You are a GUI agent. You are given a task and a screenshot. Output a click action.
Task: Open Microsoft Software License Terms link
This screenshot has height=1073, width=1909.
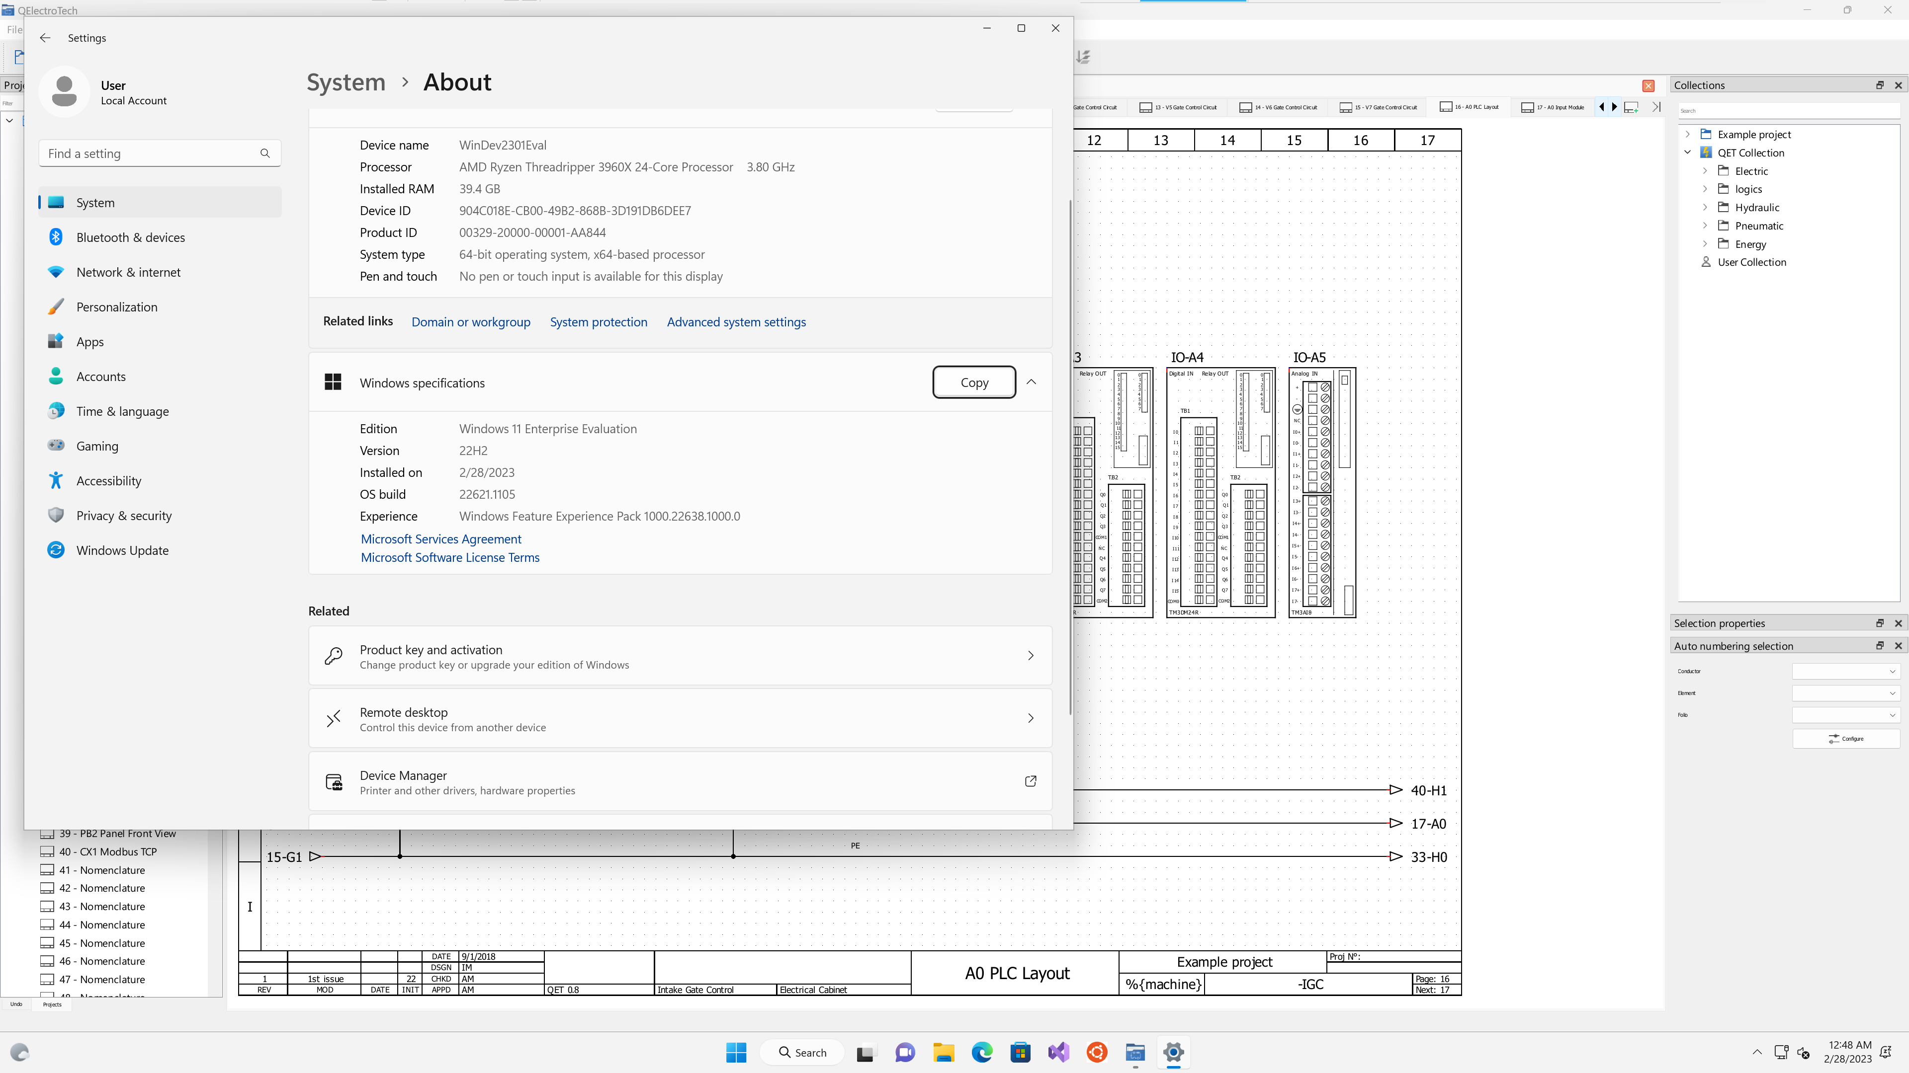click(450, 557)
